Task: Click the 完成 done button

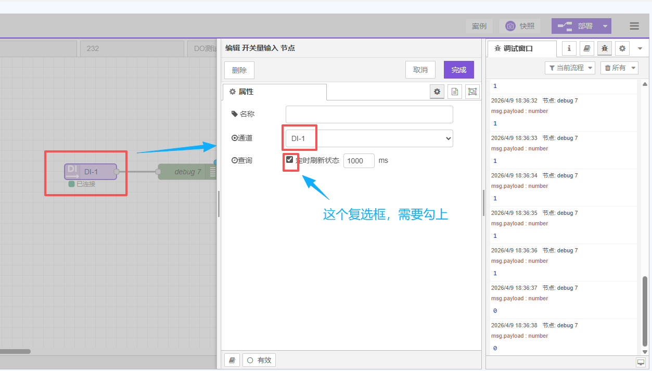Action: [458, 70]
